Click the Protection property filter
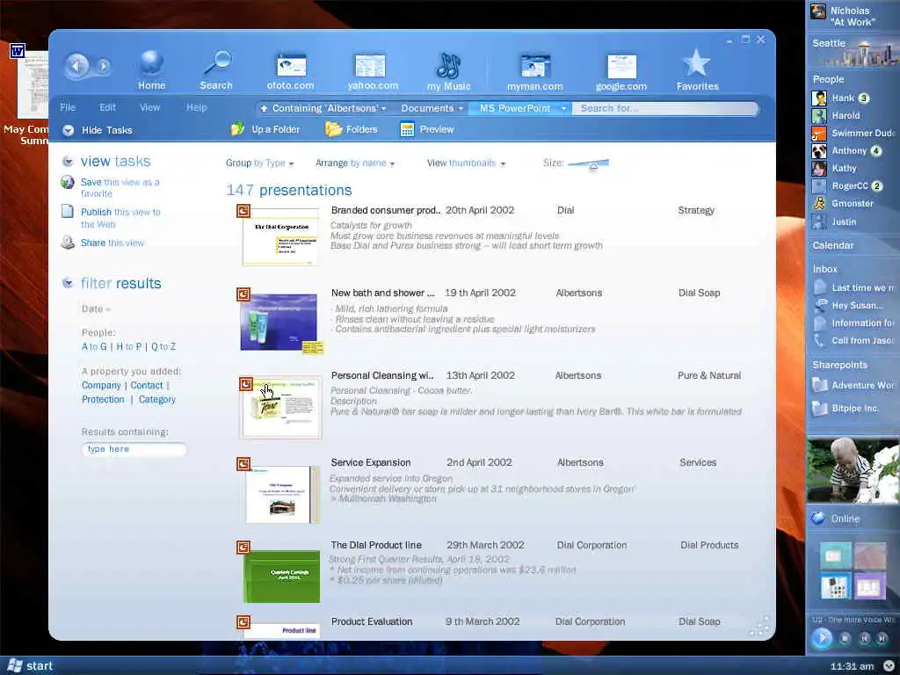Screen dimensions: 900x675 click(103, 400)
